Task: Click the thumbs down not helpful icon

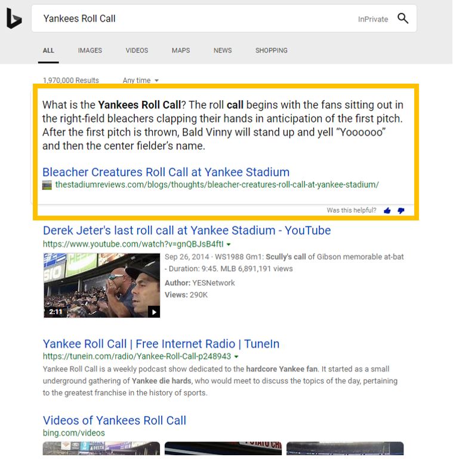Action: pyautogui.click(x=401, y=210)
